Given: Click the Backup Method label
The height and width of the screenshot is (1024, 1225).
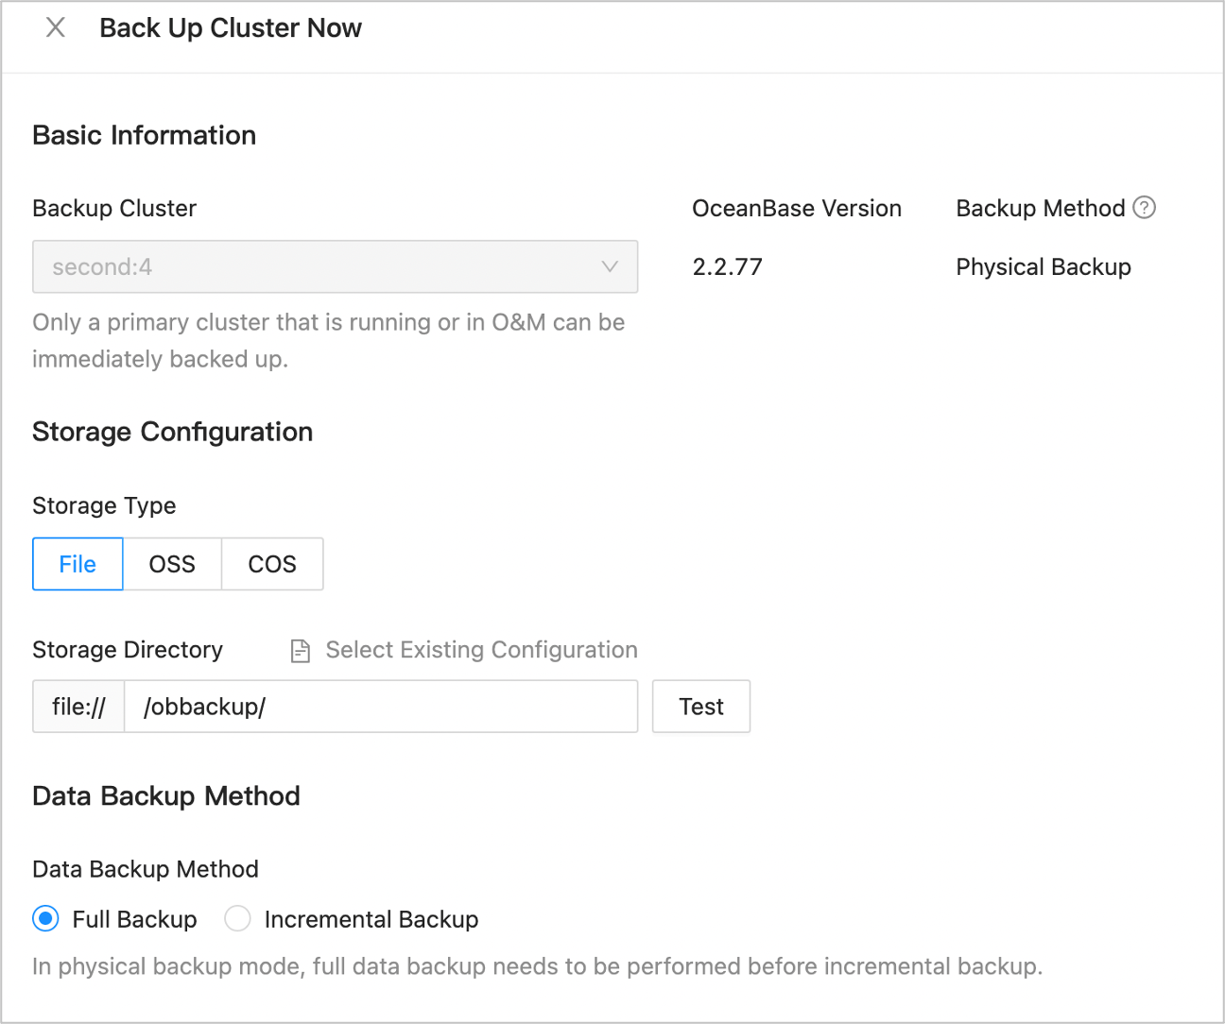Looking at the screenshot, I should pos(1040,208).
